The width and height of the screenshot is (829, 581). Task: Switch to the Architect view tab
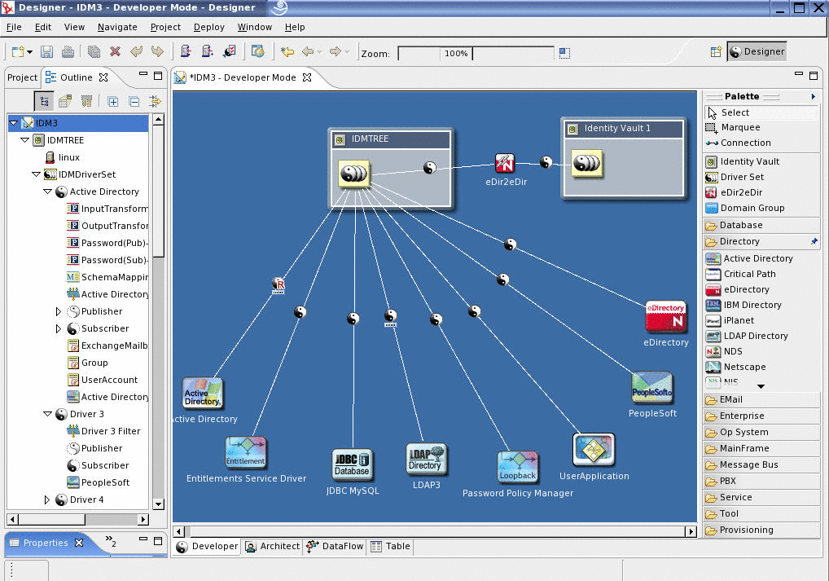click(273, 546)
